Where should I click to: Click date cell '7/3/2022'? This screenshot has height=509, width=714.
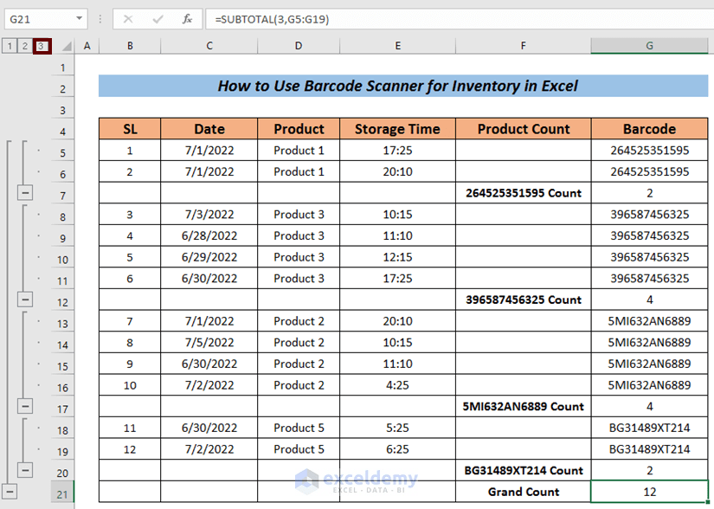209,214
